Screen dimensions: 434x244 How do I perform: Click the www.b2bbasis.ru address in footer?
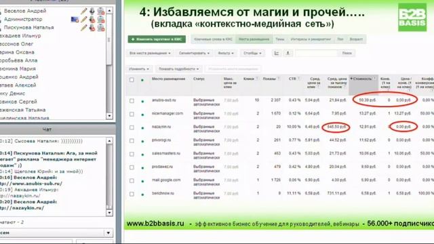tap(155, 224)
